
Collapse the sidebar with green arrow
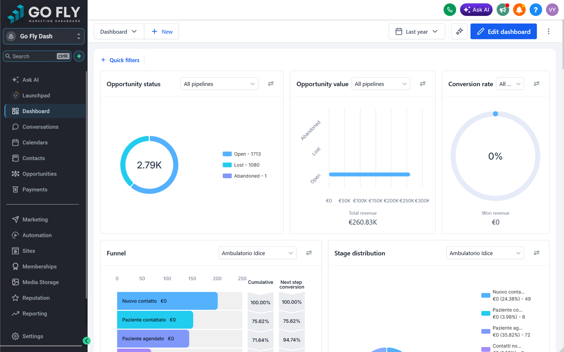[x=86, y=341]
